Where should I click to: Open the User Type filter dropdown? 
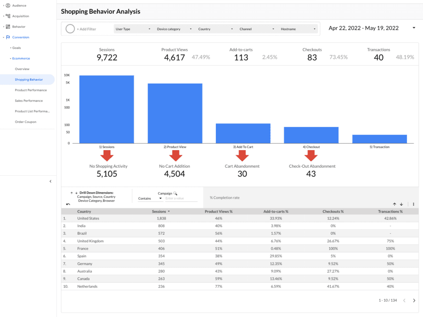[x=133, y=29]
